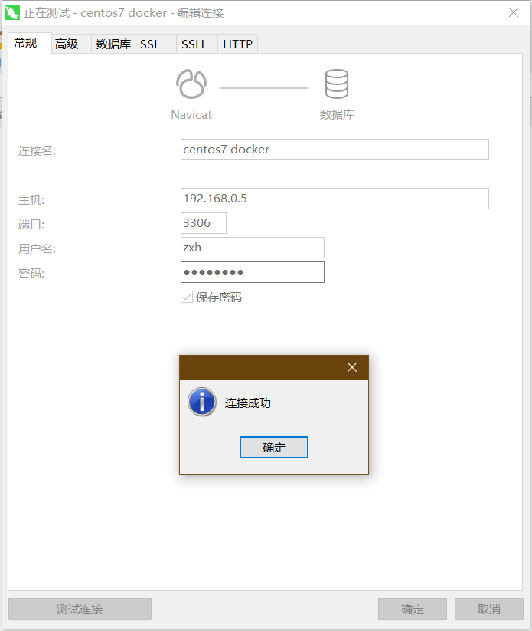532x631 pixels.
Task: Click the 连接成功 message text
Action: click(x=248, y=403)
